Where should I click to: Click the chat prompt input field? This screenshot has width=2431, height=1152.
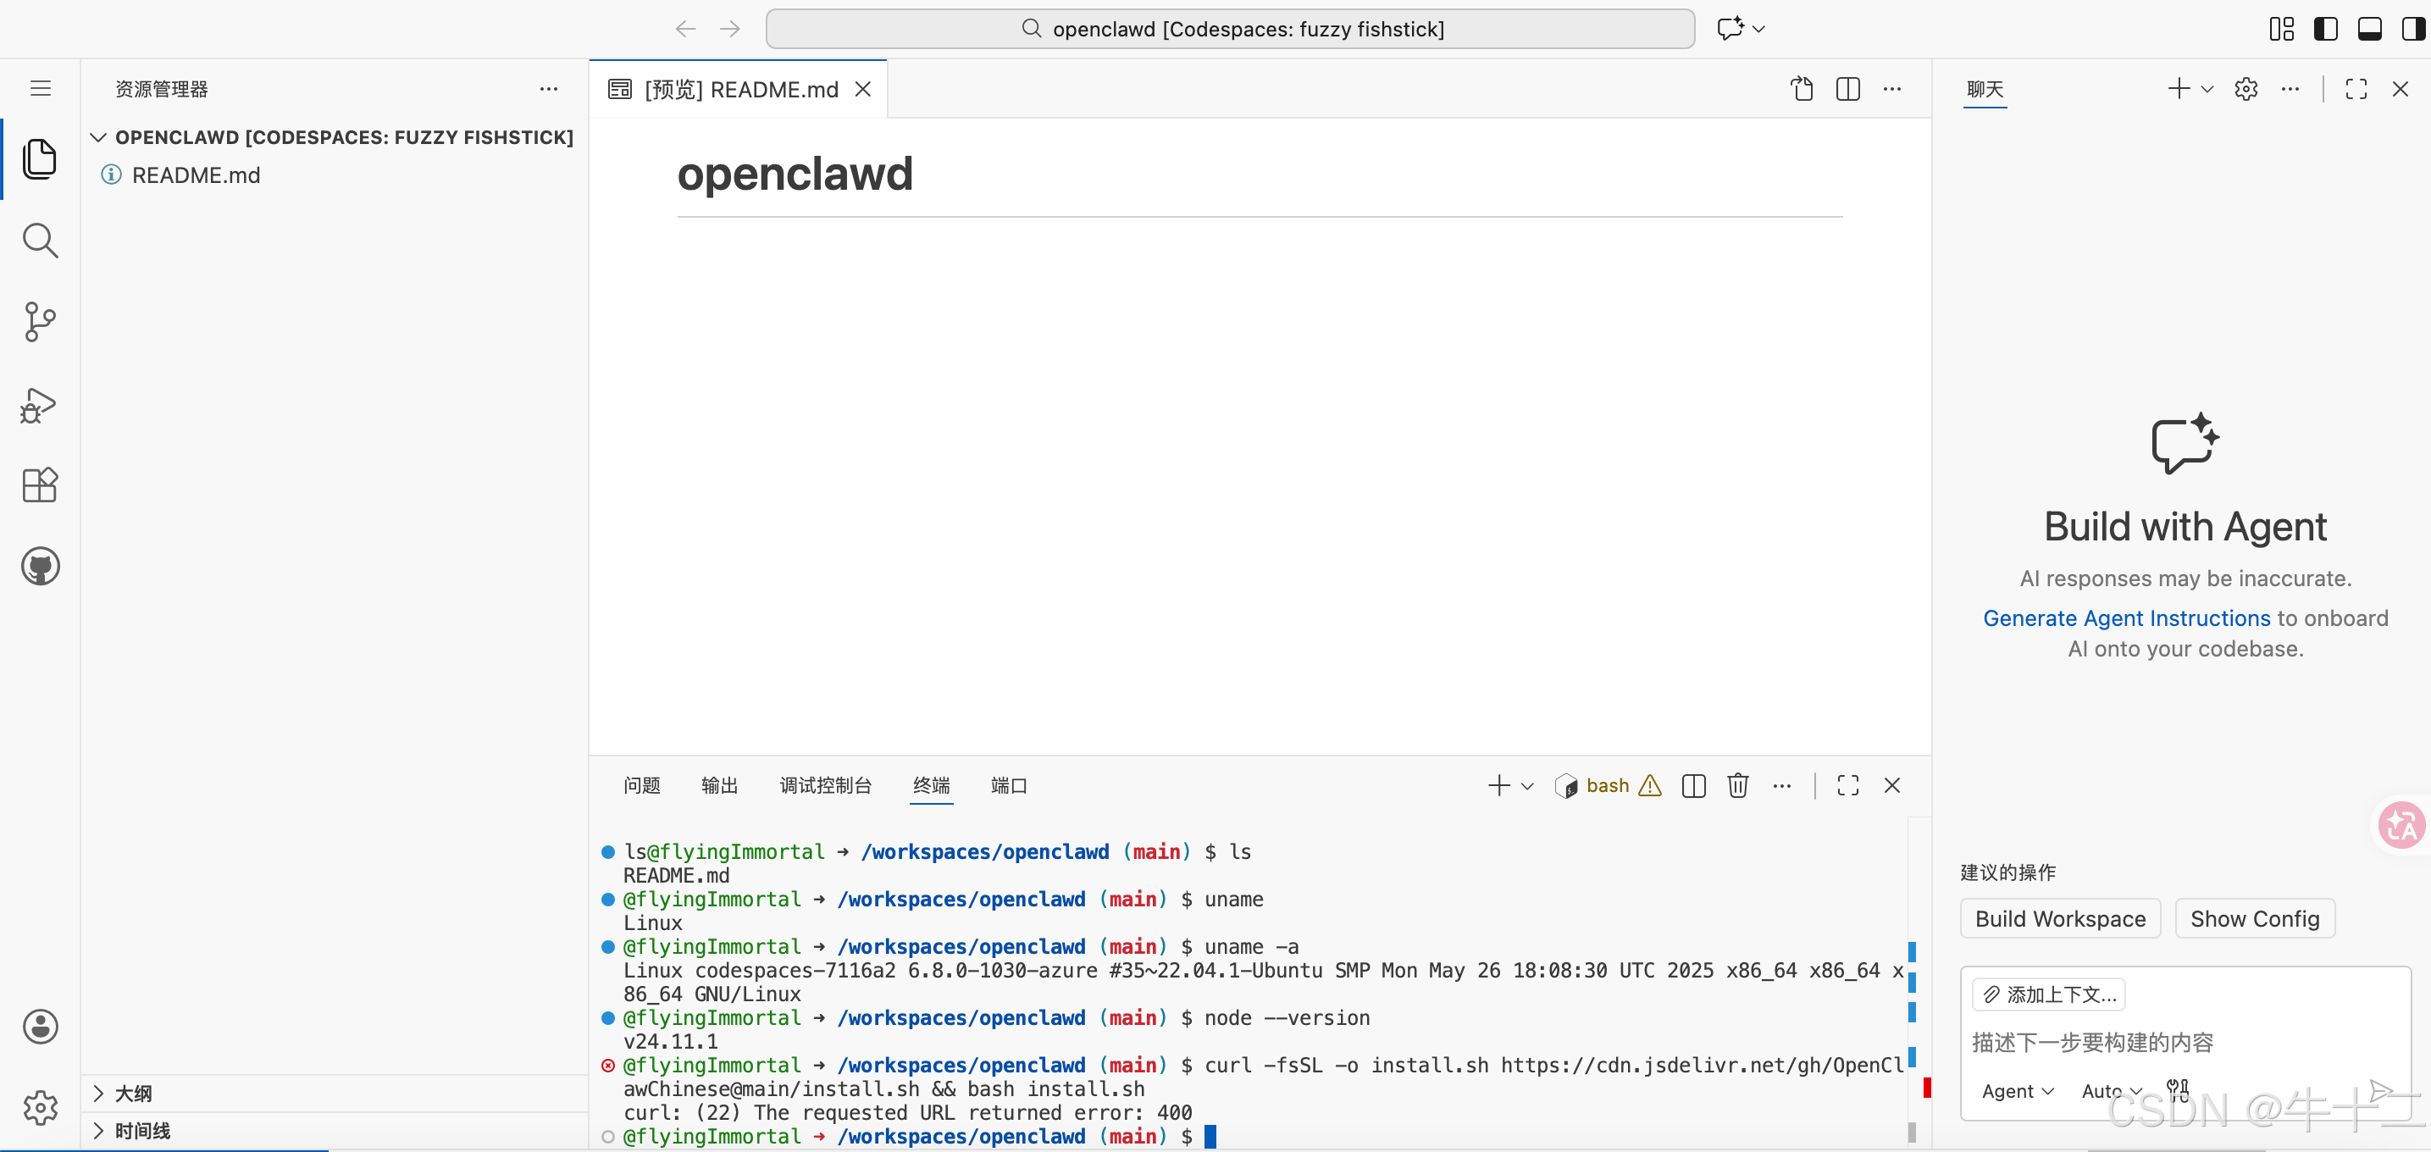coord(2170,1042)
